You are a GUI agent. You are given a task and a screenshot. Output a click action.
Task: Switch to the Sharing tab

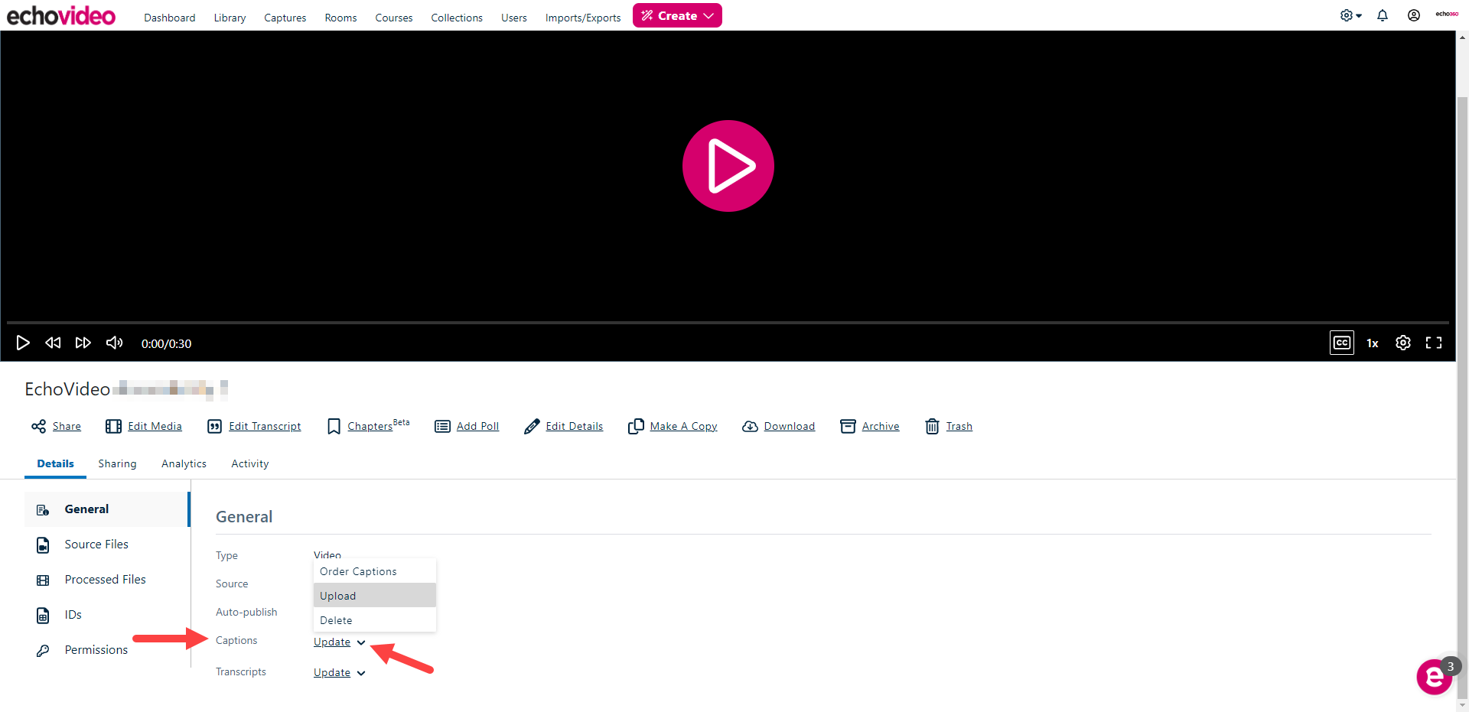point(117,463)
